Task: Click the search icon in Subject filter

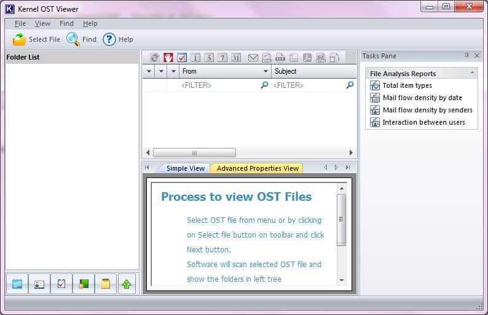Action: pos(350,85)
